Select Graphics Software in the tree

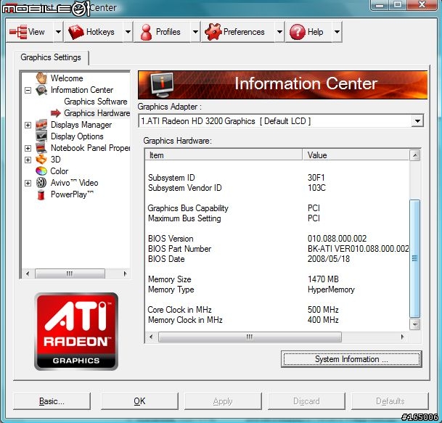click(96, 102)
